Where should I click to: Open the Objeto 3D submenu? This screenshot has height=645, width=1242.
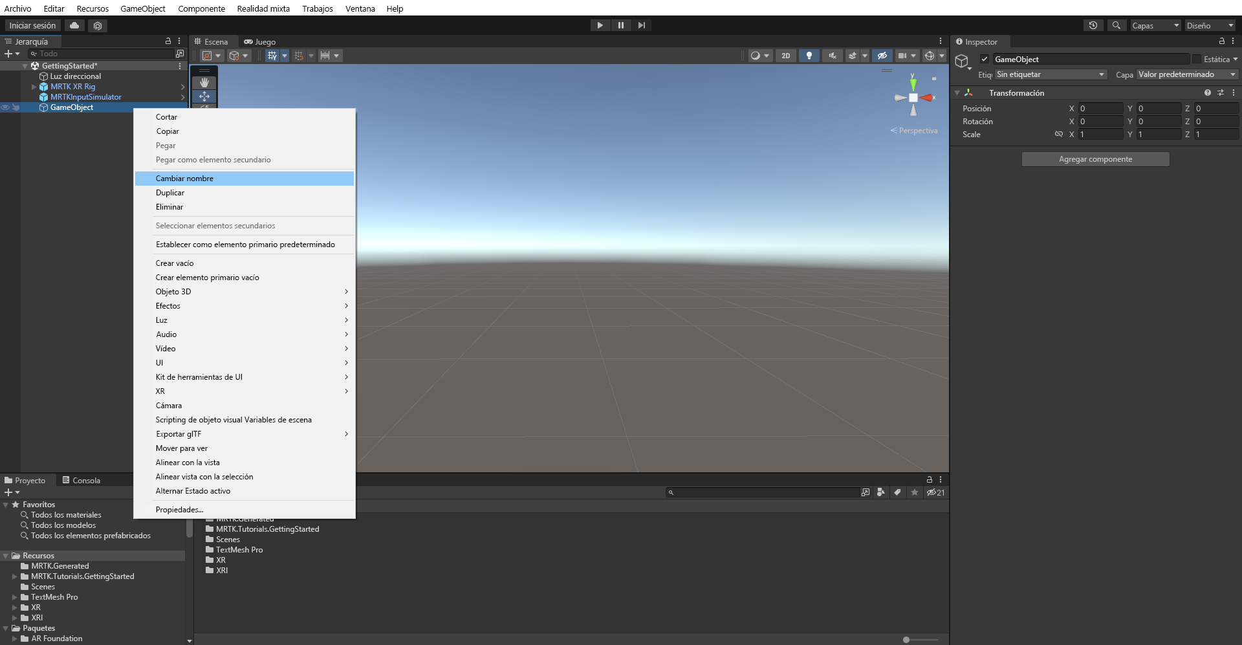click(x=245, y=291)
